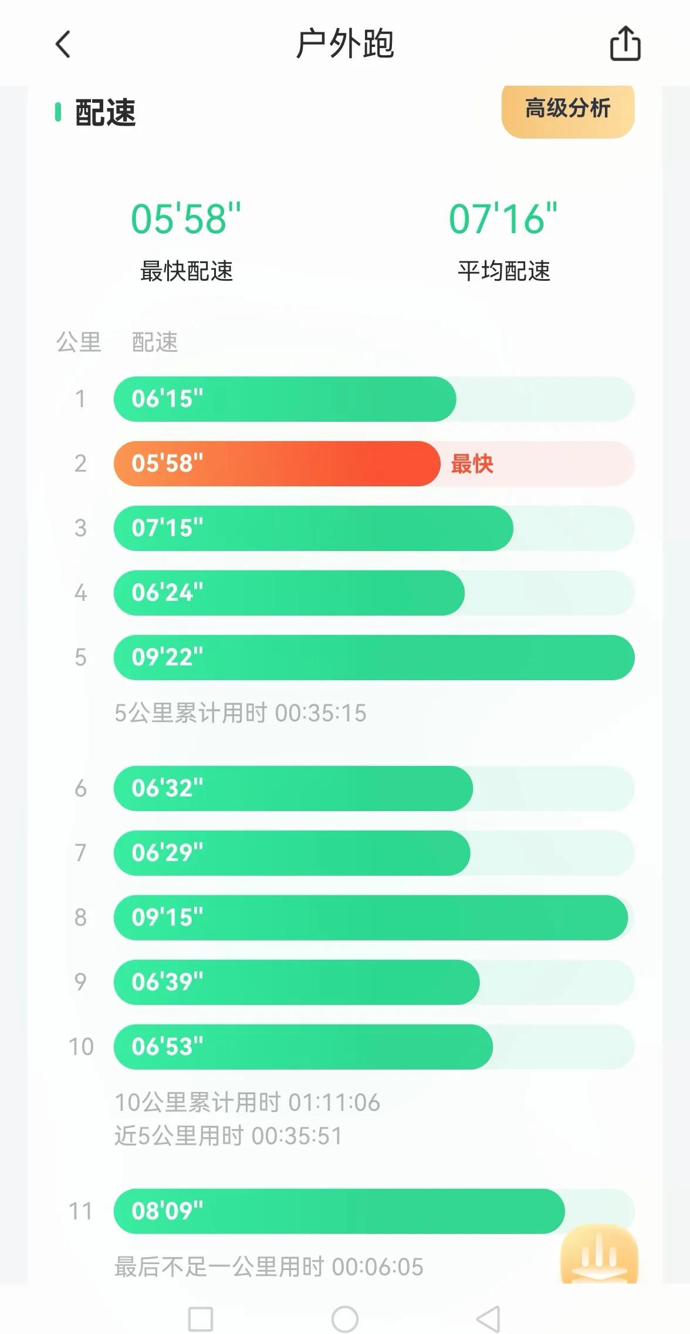This screenshot has height=1334, width=690.
Task: Tap the Android back triangle icon
Action: pos(488,1319)
